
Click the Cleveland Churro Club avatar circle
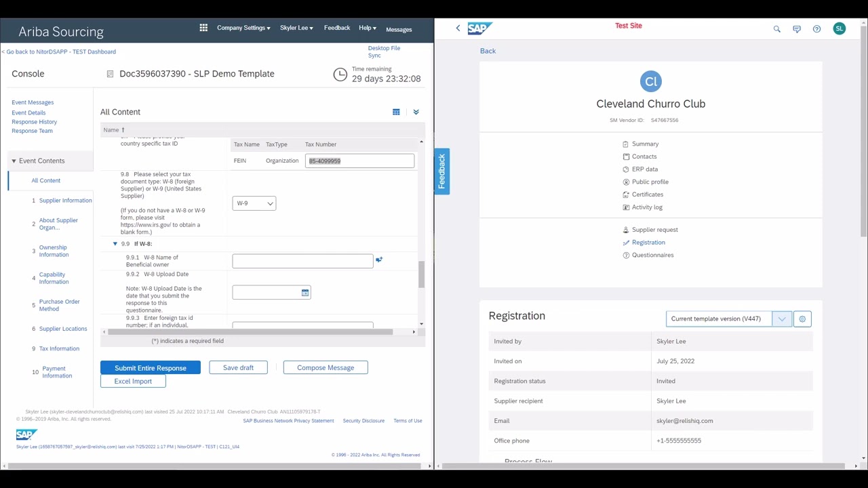coord(651,81)
